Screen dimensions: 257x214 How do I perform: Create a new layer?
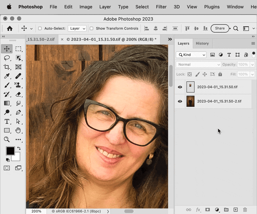(235, 209)
